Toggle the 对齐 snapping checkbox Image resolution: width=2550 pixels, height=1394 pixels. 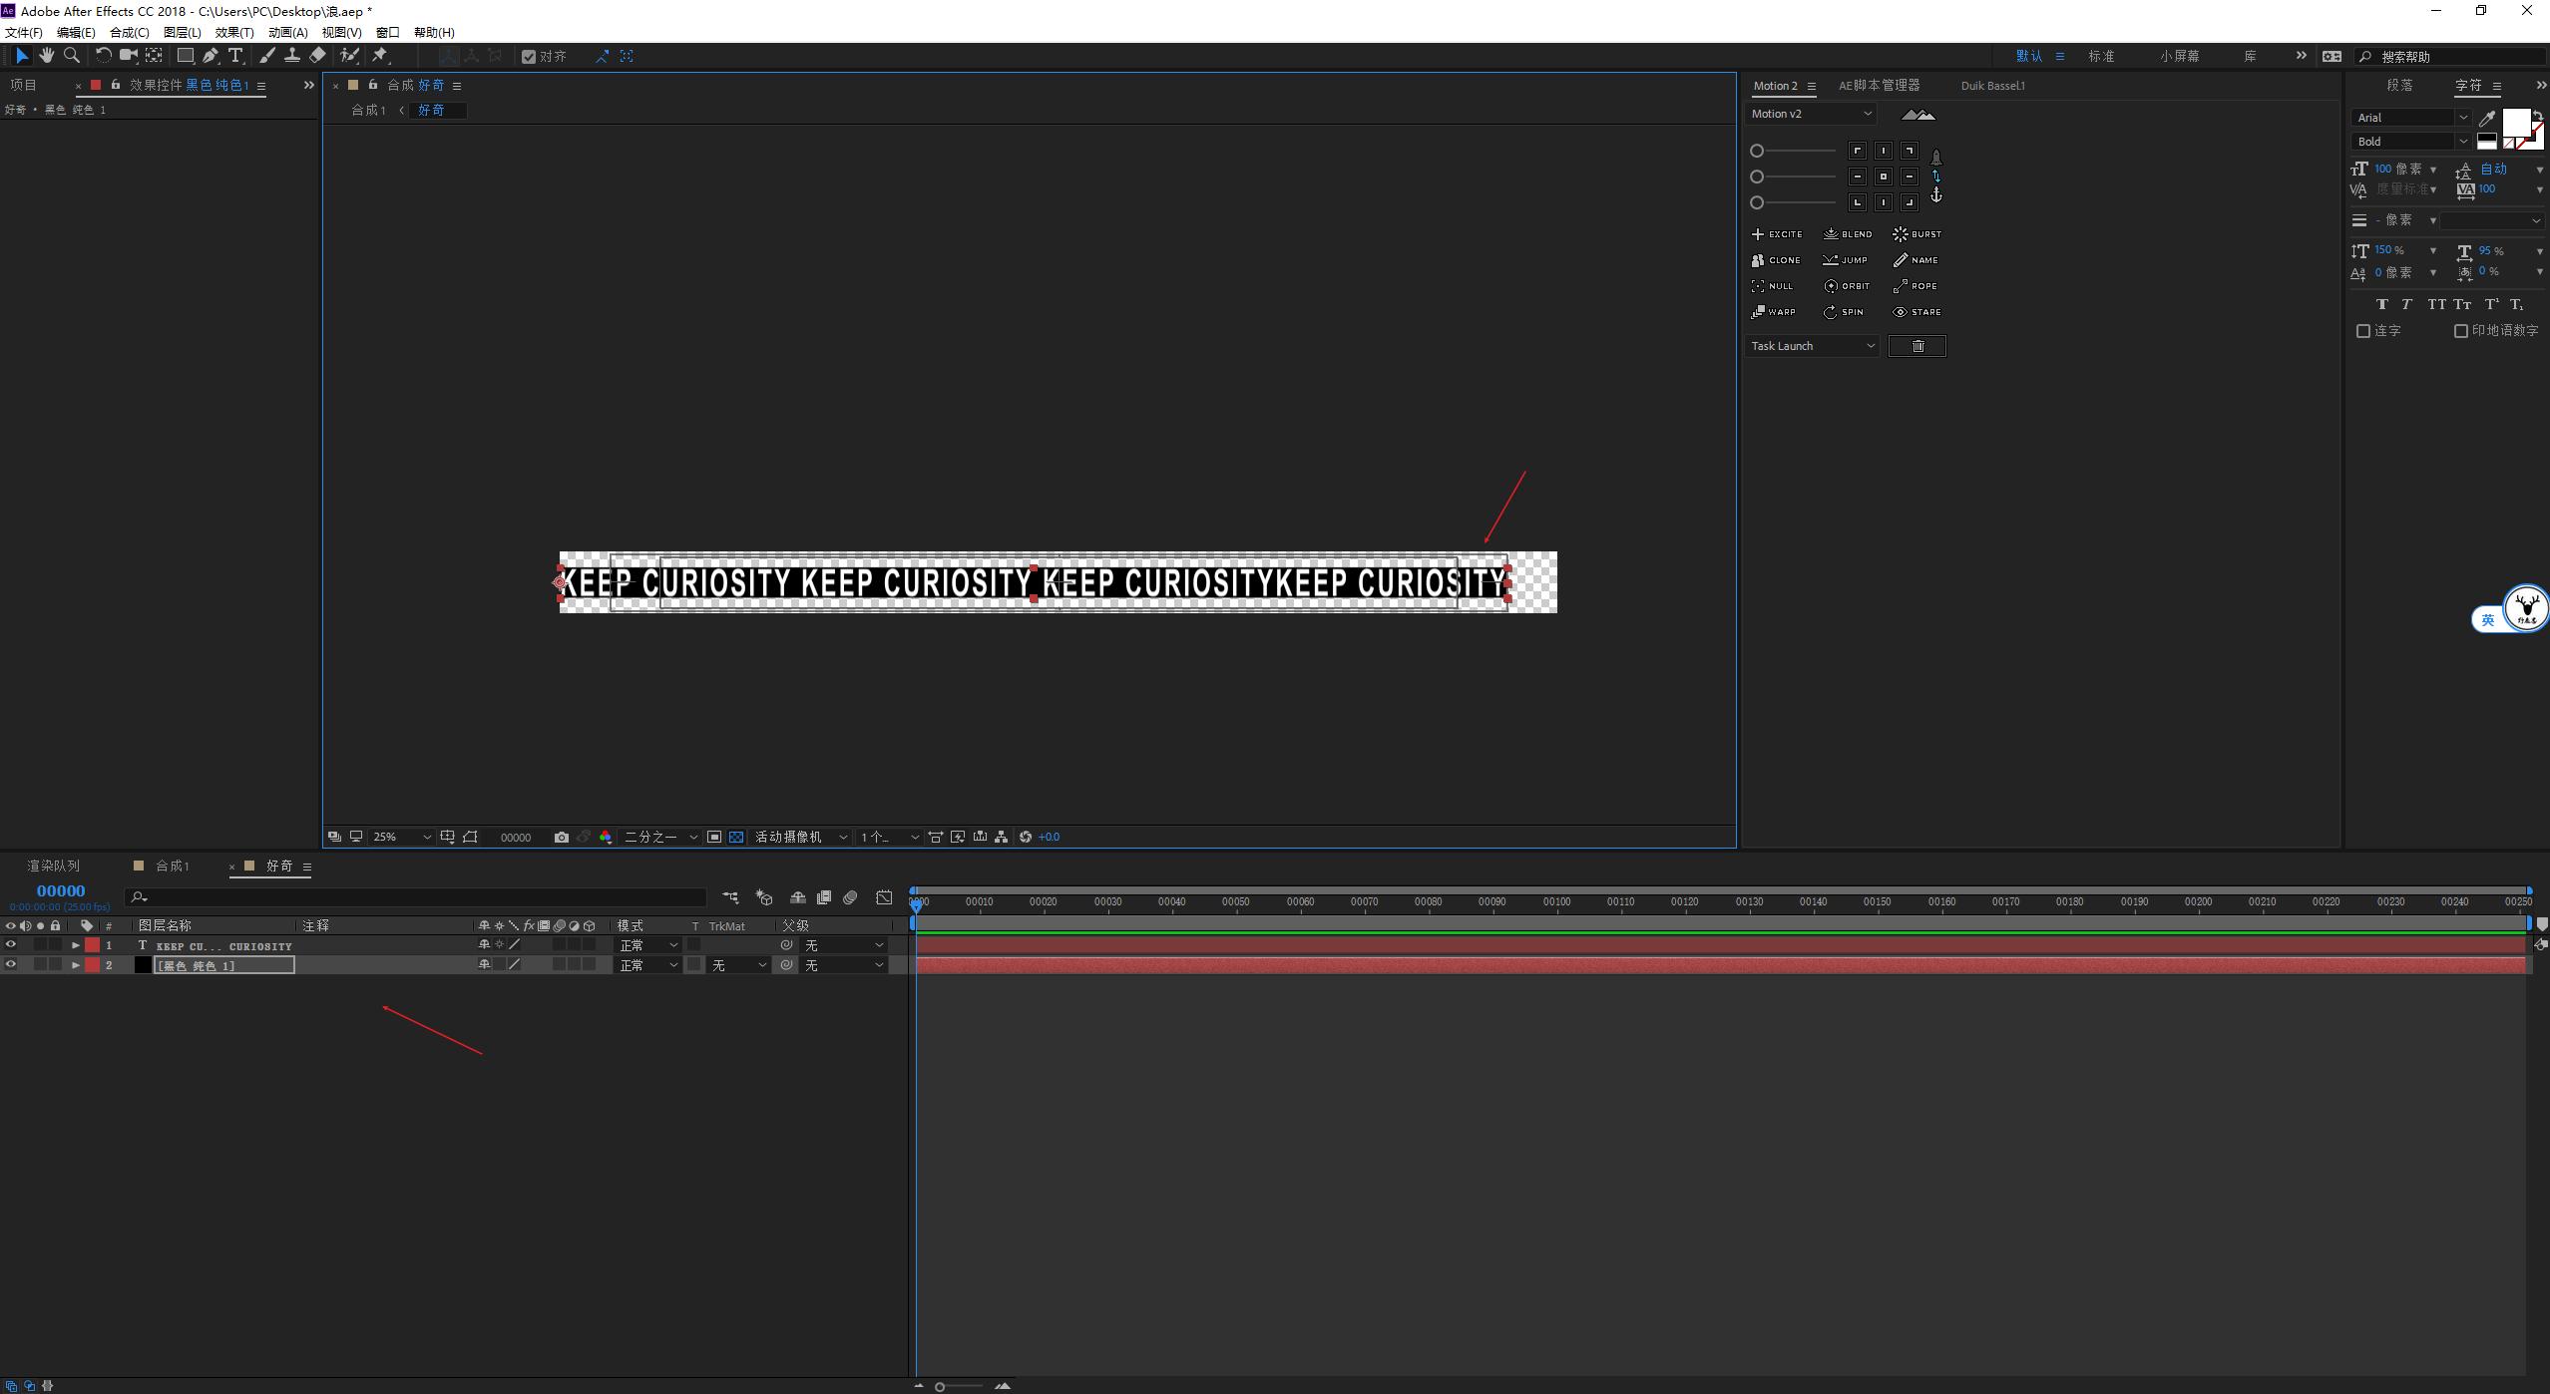pyautogui.click(x=529, y=57)
